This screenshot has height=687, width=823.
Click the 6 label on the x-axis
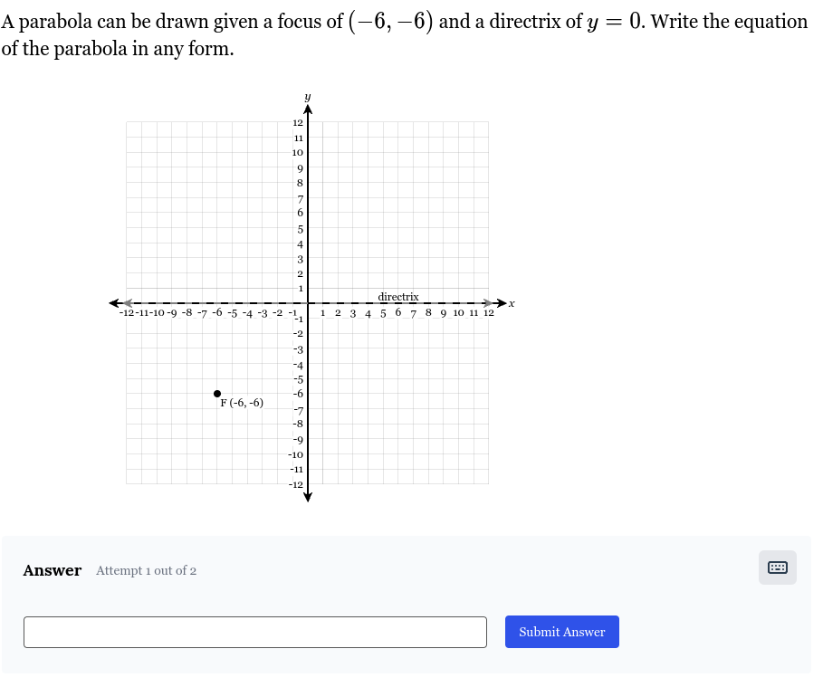click(x=397, y=313)
